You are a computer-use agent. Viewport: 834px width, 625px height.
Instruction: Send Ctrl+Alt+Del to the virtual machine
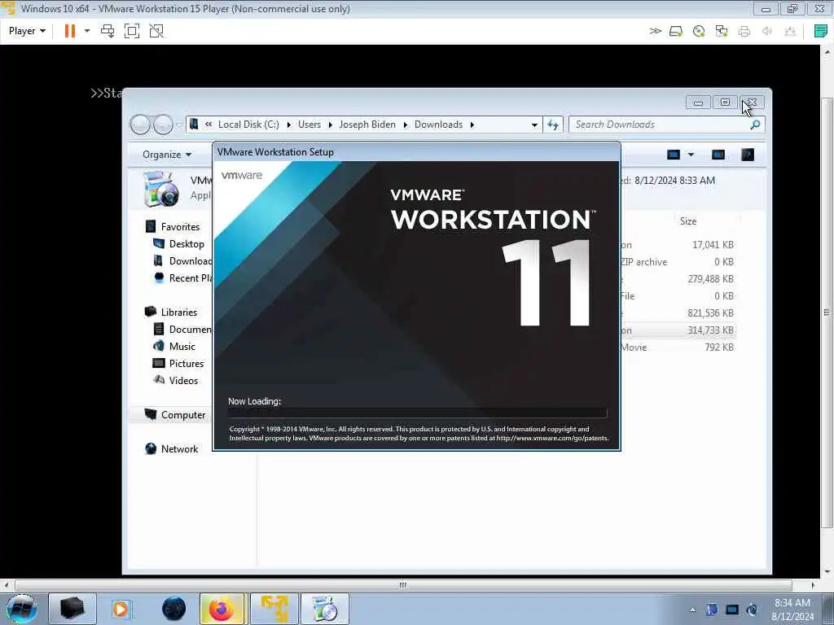point(108,31)
